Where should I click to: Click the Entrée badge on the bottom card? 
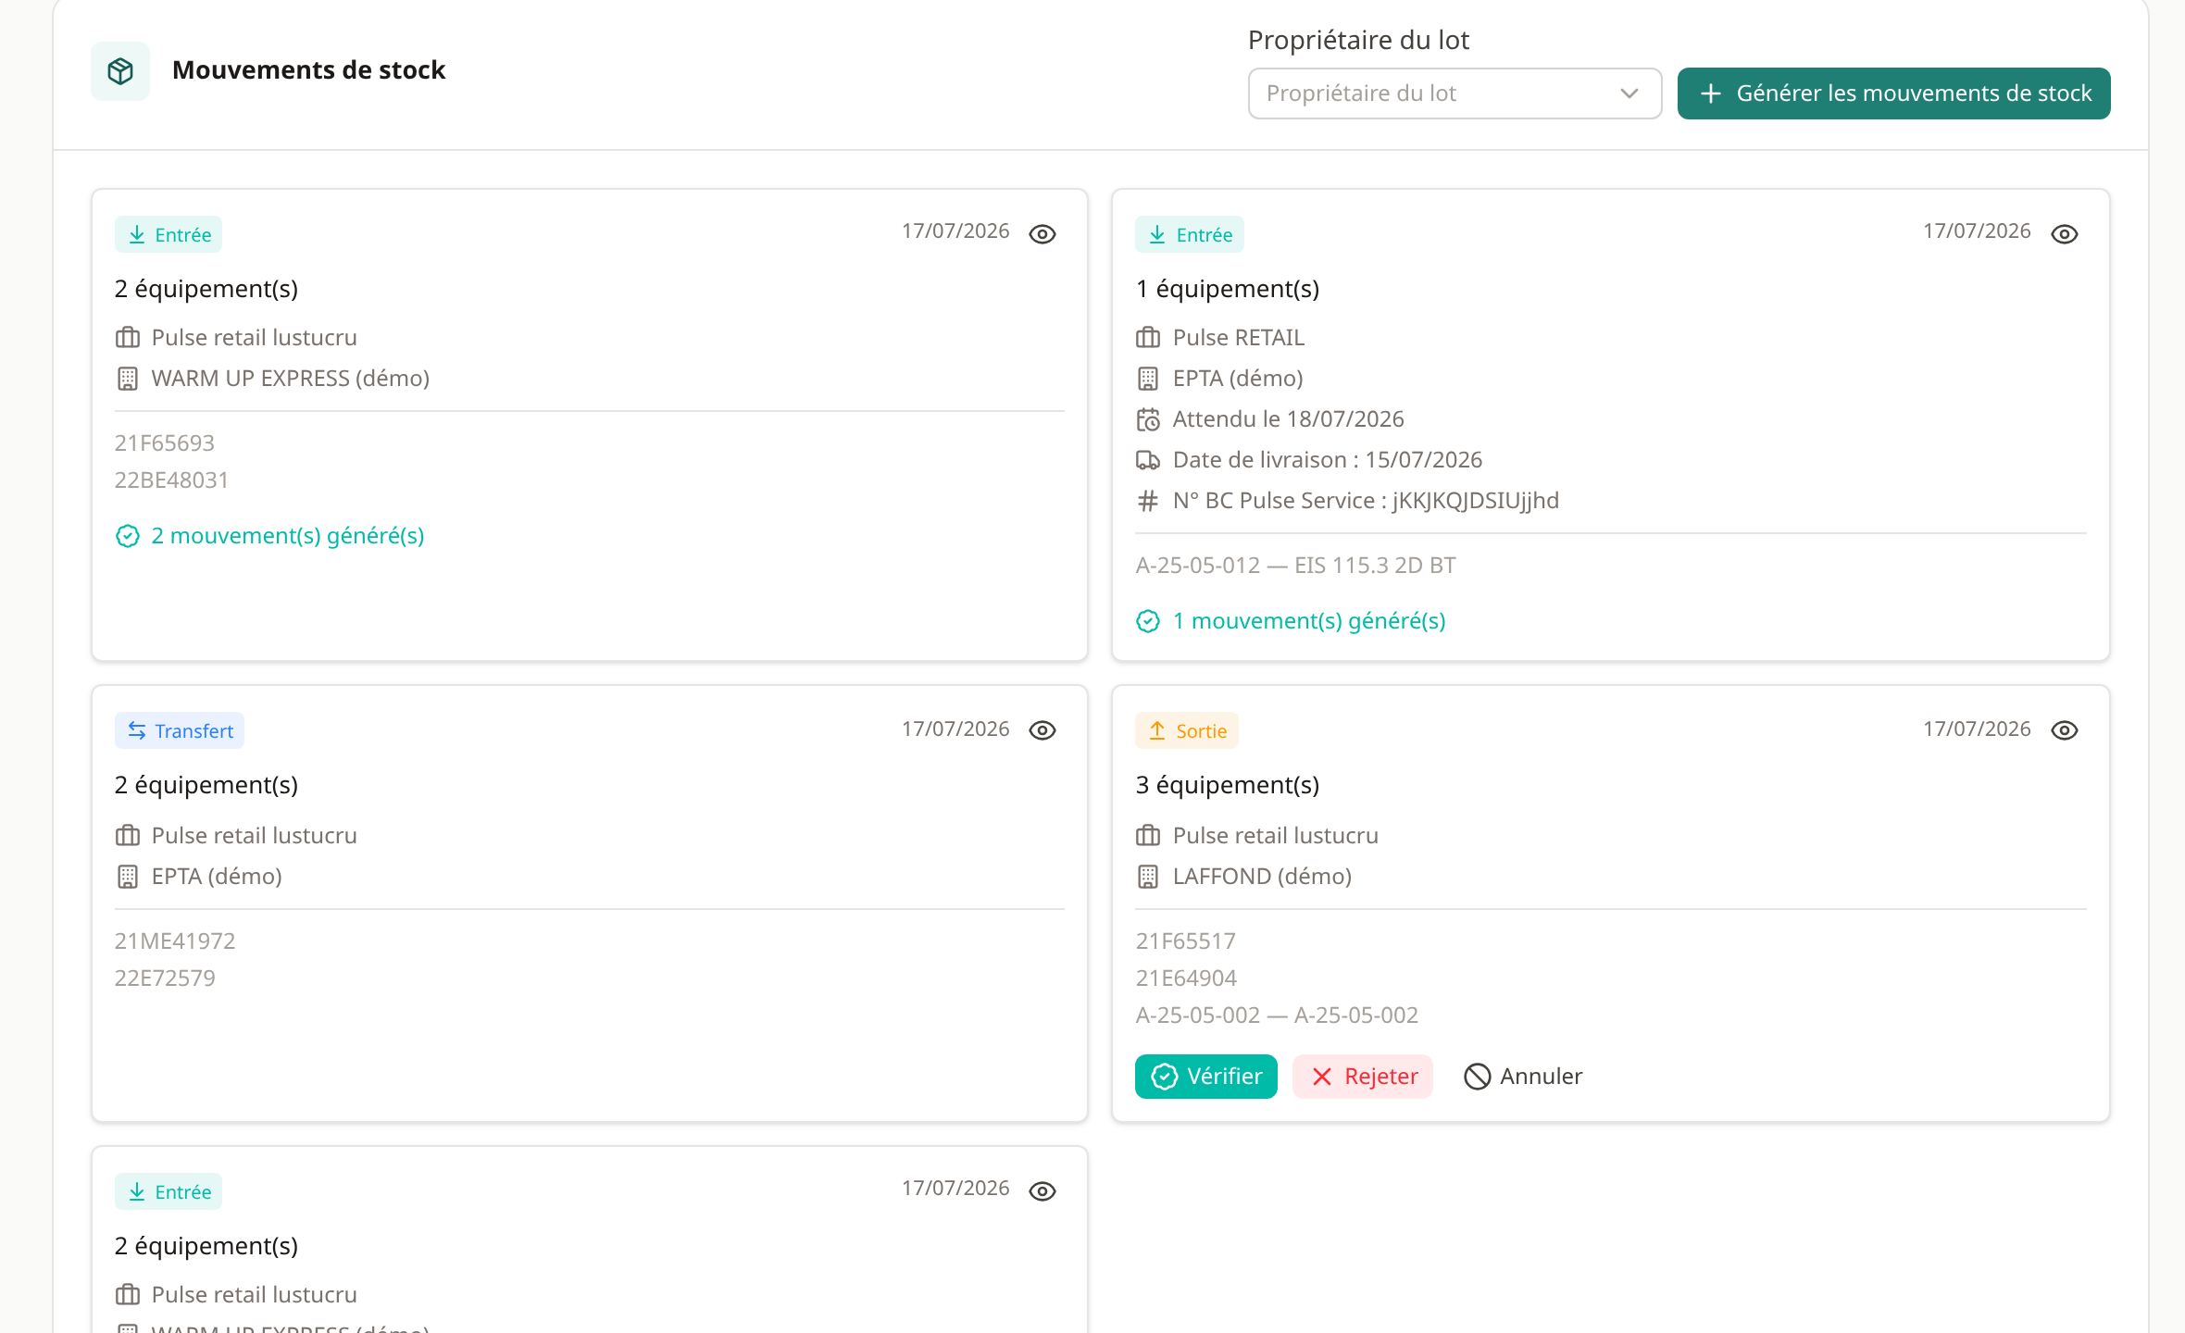[x=169, y=1191]
